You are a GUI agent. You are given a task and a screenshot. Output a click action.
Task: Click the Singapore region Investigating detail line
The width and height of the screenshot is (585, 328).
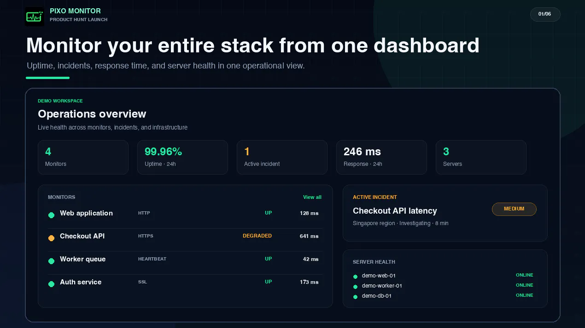coord(400,223)
